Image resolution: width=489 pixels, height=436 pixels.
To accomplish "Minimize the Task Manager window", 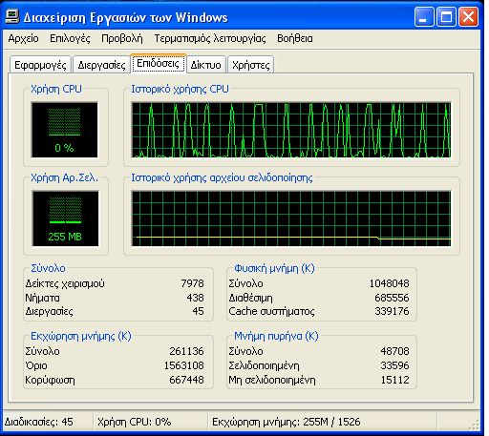I will tap(424, 16).
